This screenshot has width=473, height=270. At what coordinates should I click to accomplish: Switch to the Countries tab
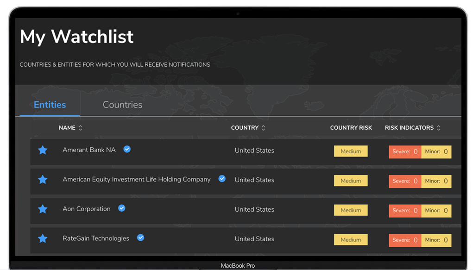pyautogui.click(x=122, y=105)
